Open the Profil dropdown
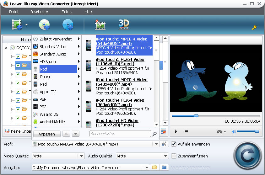This screenshot has width=265, height=175. point(156,144)
